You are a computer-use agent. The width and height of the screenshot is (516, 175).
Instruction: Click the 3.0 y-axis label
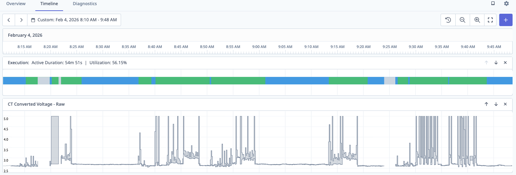tap(6, 160)
